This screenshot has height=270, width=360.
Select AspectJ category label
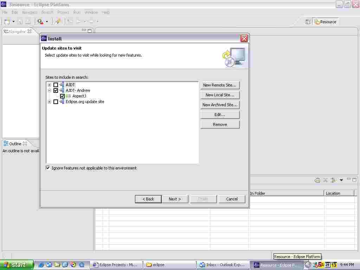coord(79,96)
